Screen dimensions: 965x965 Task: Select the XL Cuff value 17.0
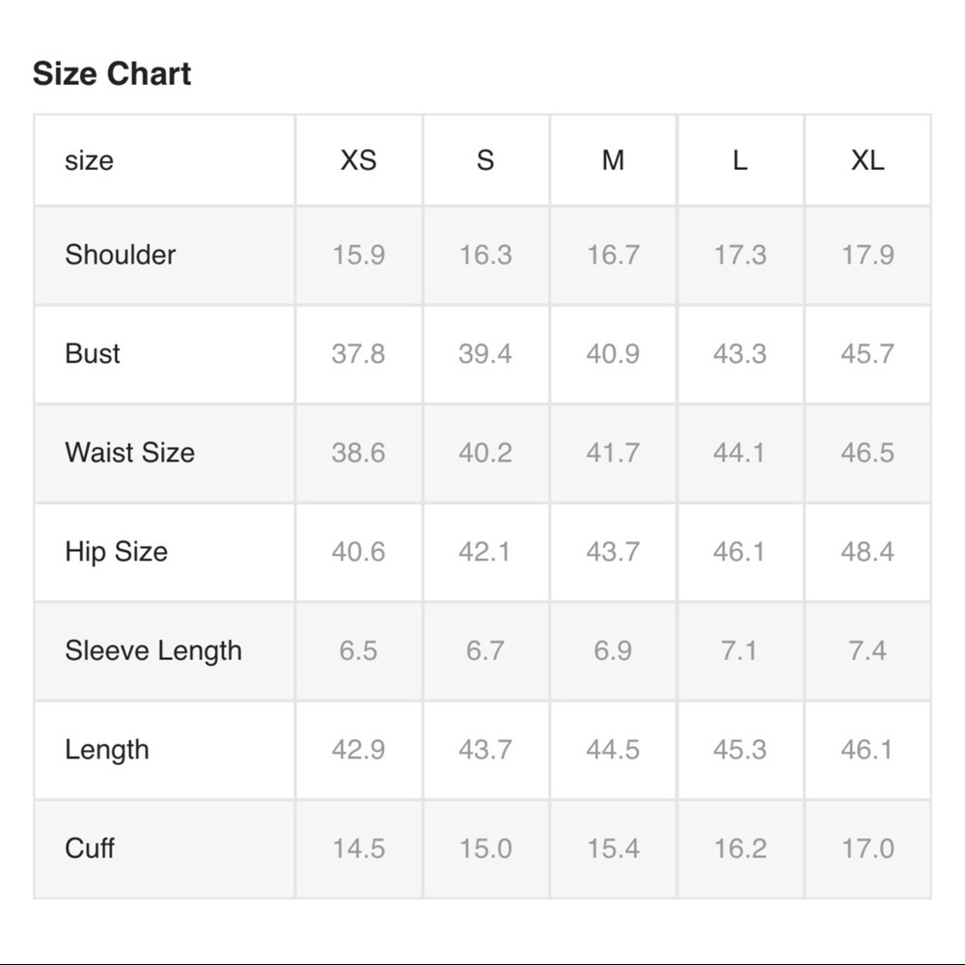(867, 848)
